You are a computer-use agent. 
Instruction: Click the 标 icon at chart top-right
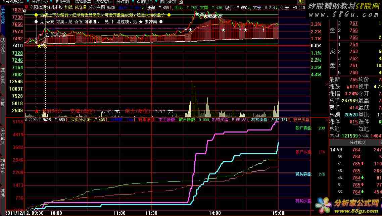[301, 2]
